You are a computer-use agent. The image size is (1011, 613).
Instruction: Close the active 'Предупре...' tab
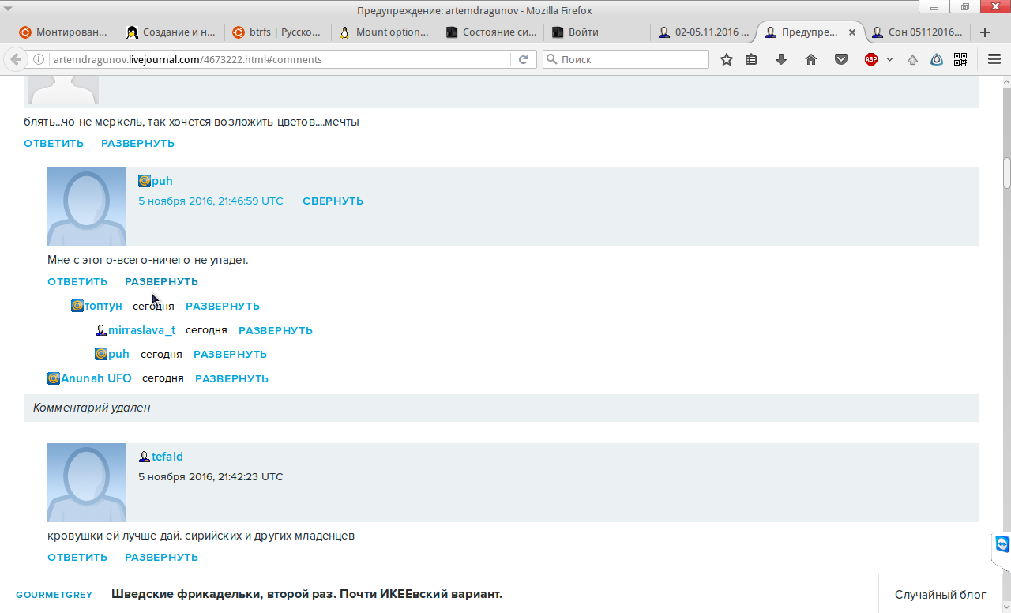pyautogui.click(x=852, y=32)
